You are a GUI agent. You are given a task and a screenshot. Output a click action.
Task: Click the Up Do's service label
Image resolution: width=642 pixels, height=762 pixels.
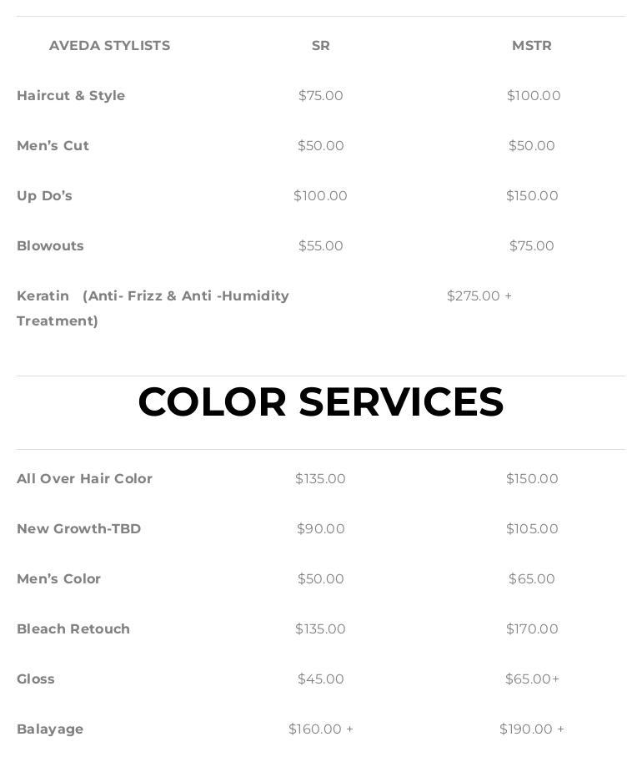click(x=45, y=196)
